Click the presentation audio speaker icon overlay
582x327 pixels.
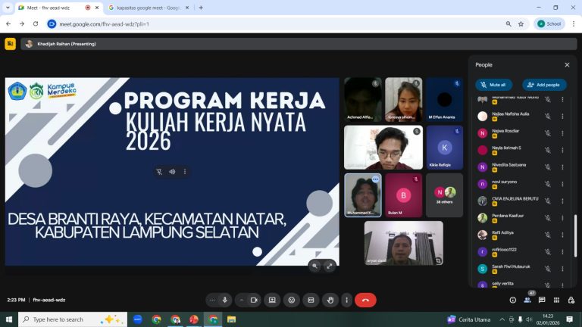172,172
